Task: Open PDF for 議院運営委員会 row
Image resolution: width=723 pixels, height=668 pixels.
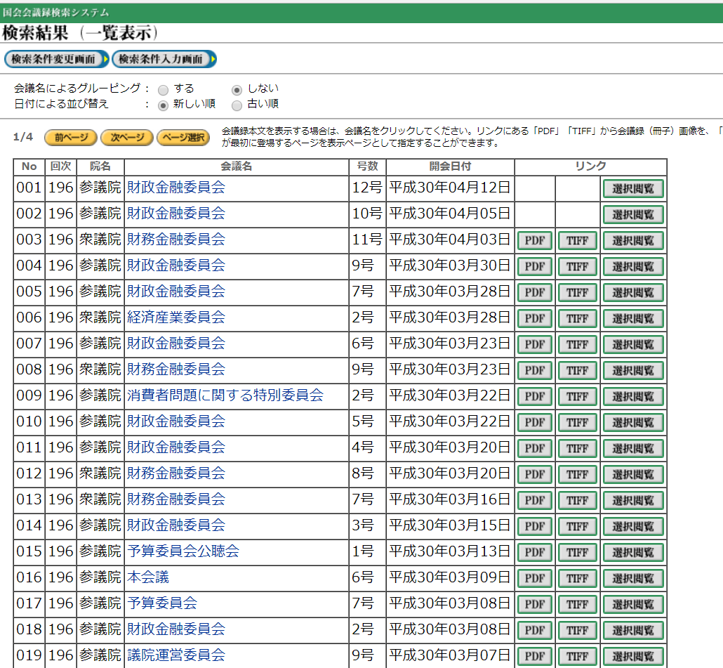Action: [535, 656]
